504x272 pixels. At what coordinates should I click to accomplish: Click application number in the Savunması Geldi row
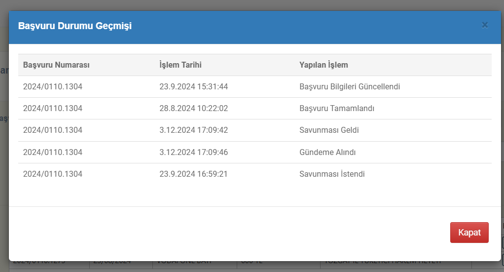pyautogui.click(x=53, y=130)
